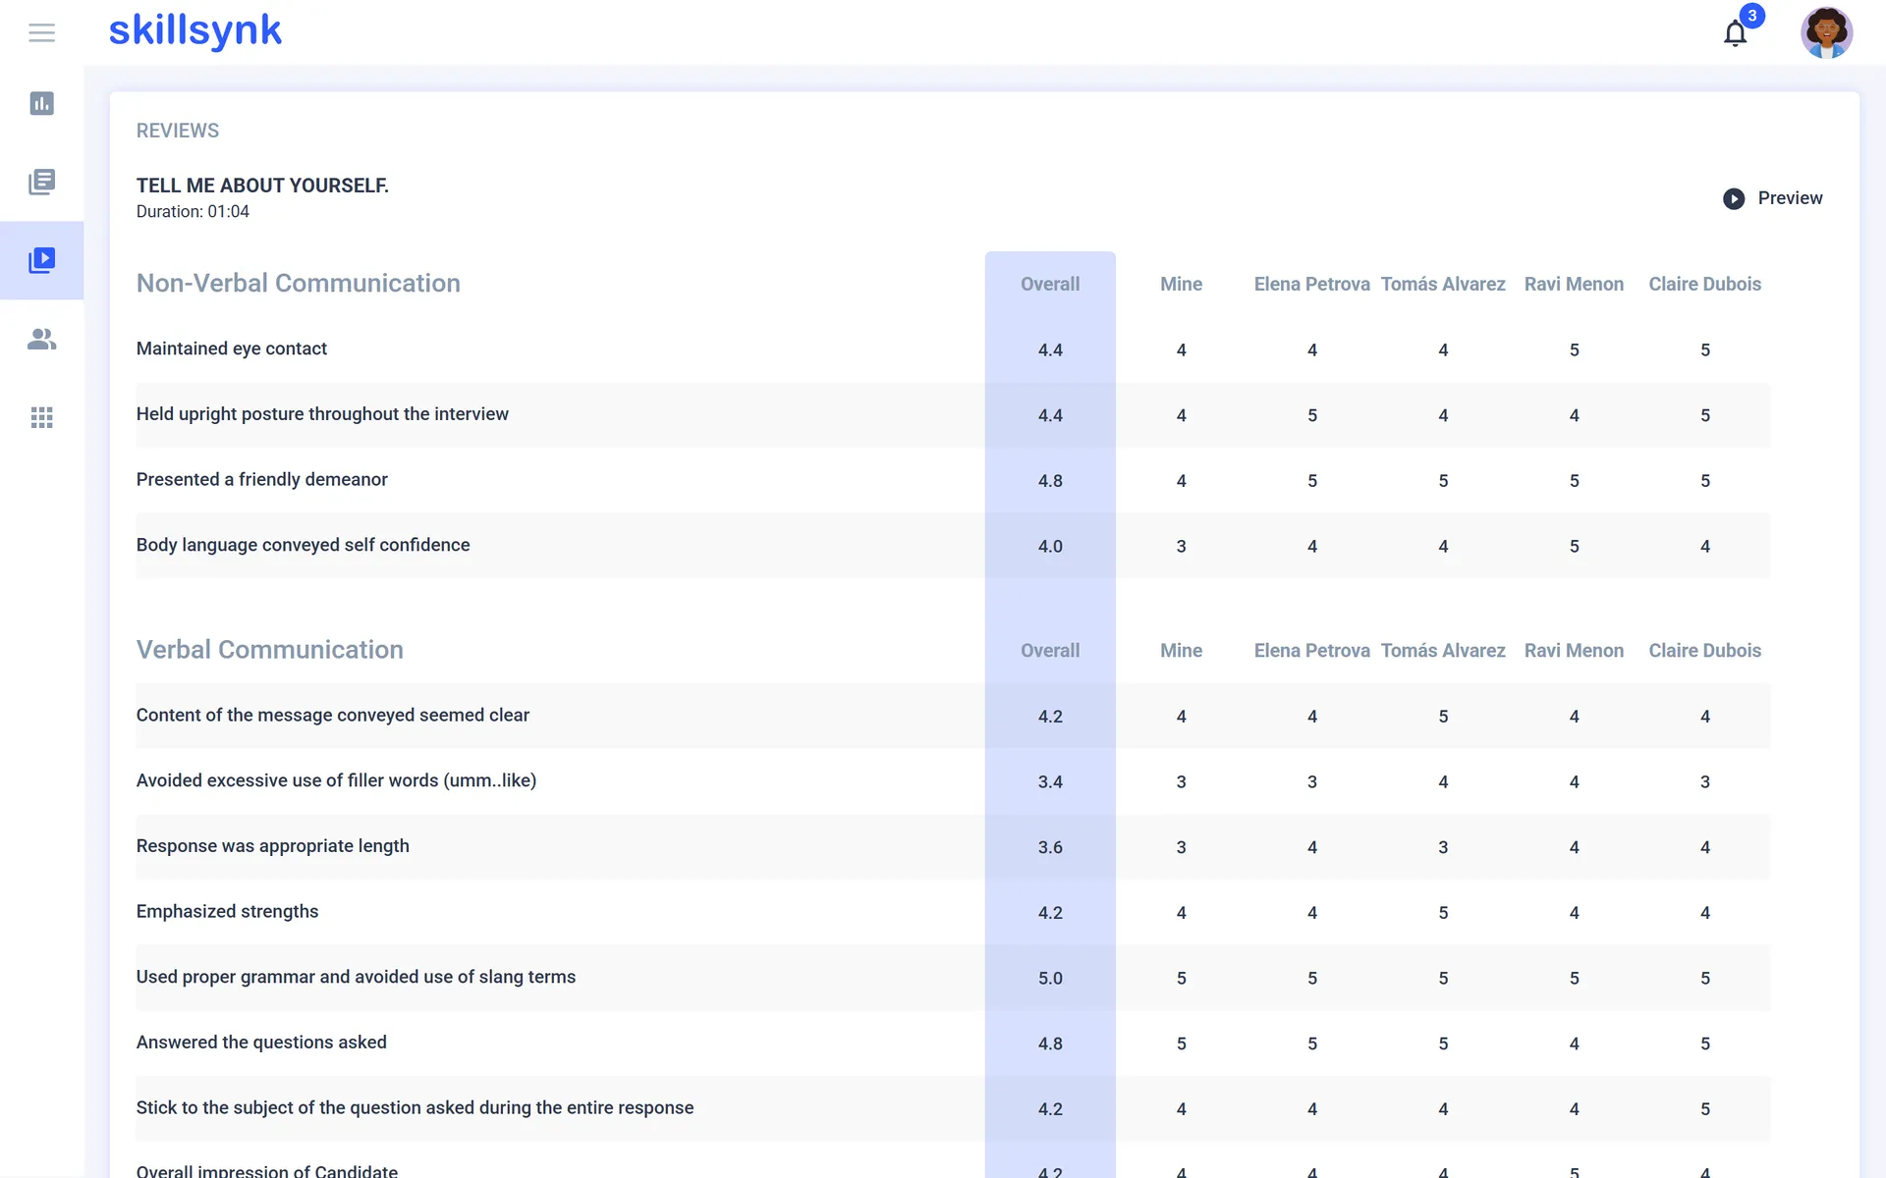Click Elena Petrova header in Non-Verbal Communication
Viewport: 1886px width, 1178px height.
coord(1311,284)
